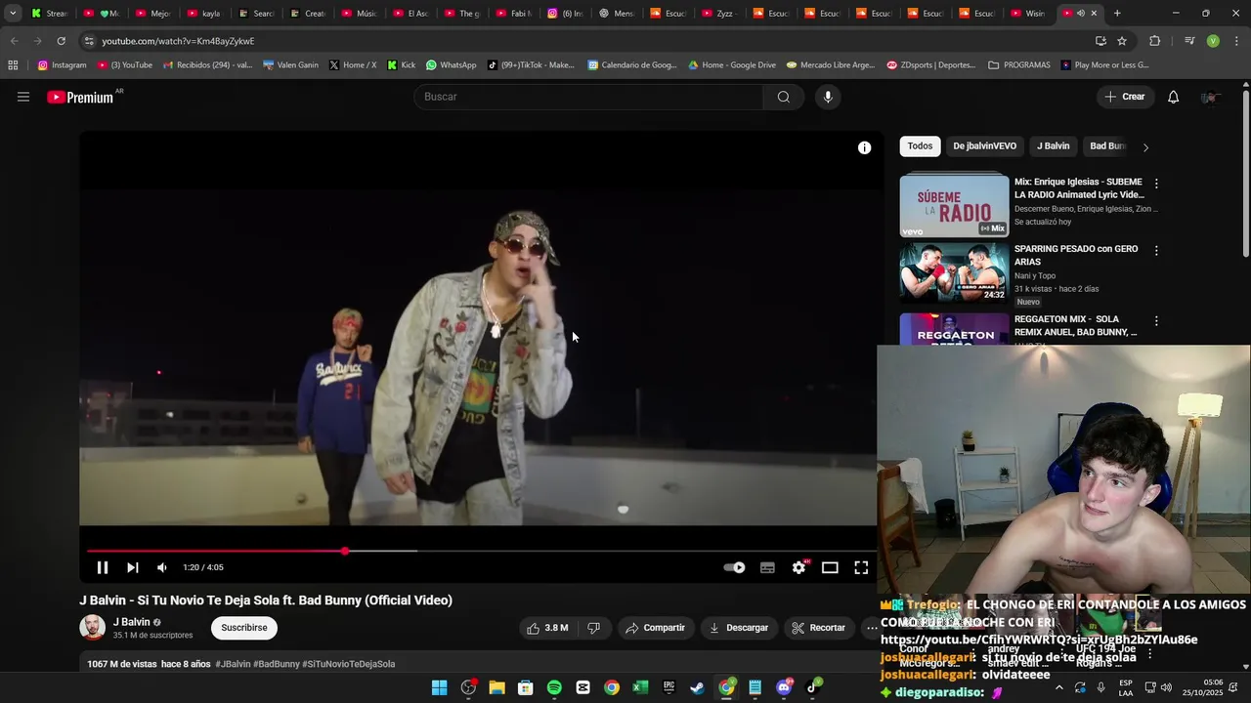
Task: Open Spotify from the taskbar
Action: pyautogui.click(x=554, y=687)
